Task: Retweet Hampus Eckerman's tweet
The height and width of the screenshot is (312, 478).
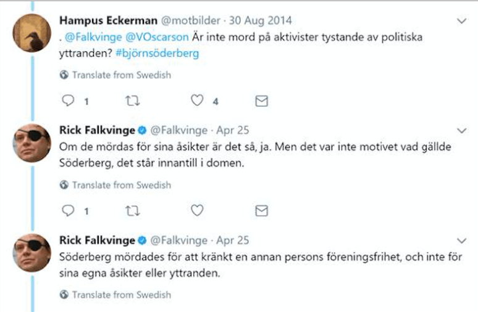Action: point(132,101)
